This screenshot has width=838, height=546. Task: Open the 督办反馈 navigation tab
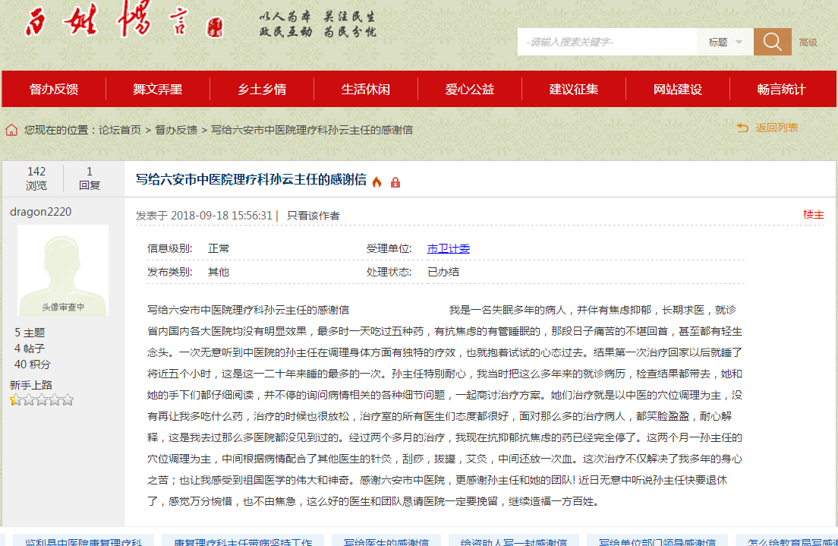[54, 89]
